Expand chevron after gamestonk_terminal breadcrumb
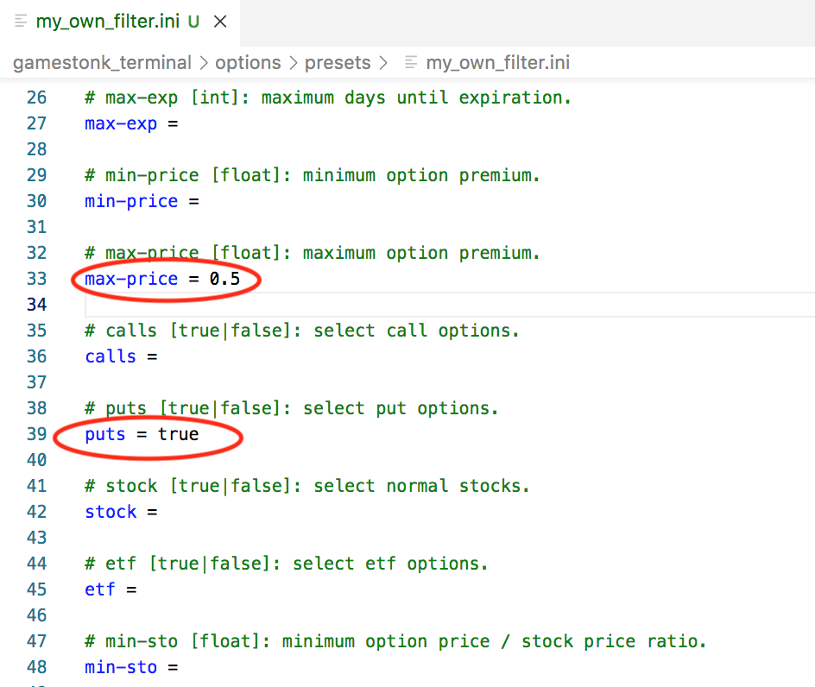This screenshot has width=815, height=687. pos(204,63)
